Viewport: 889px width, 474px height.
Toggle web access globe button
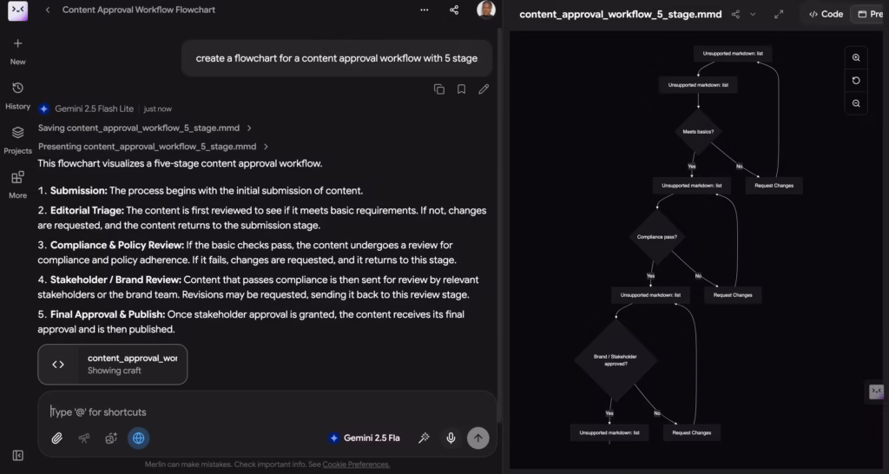pos(138,438)
